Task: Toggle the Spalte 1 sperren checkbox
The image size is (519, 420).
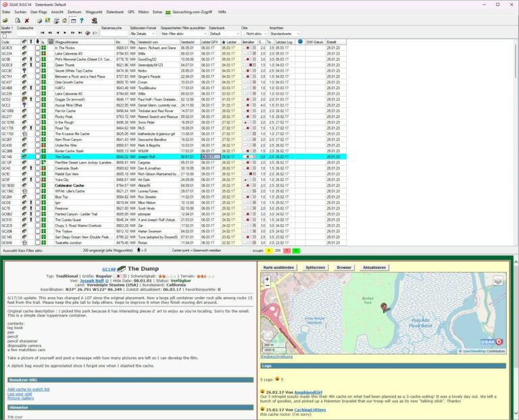Action: pos(4,36)
